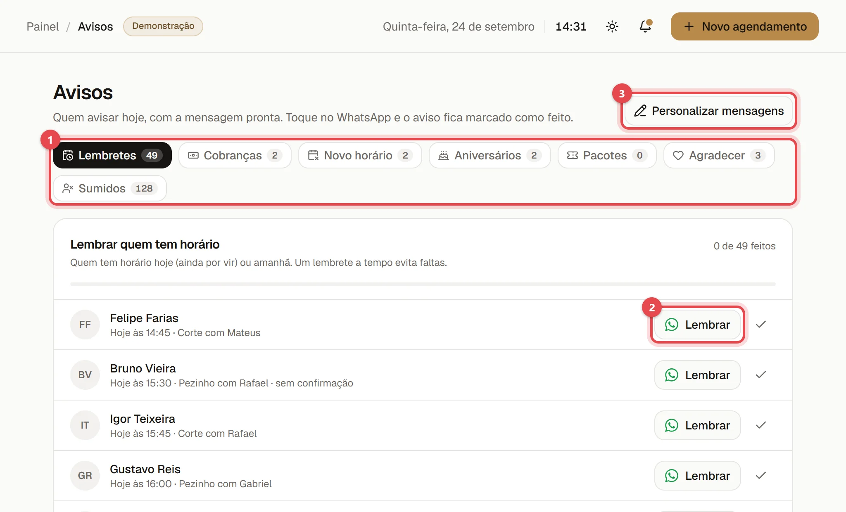Viewport: 846px width, 512px height.
Task: Select the Lembretes tab
Action: (112, 155)
